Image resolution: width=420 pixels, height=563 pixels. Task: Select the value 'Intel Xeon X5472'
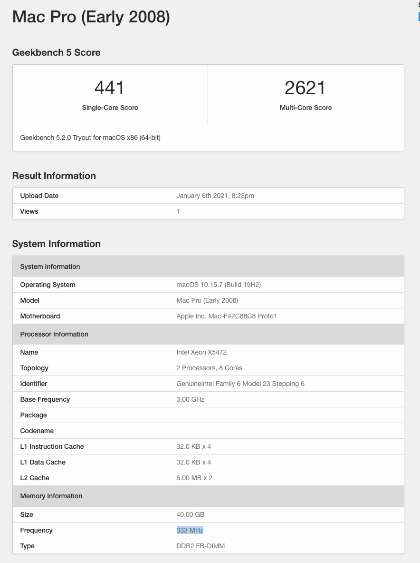[x=201, y=352]
